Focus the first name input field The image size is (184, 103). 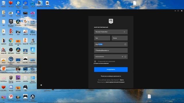(102, 38)
